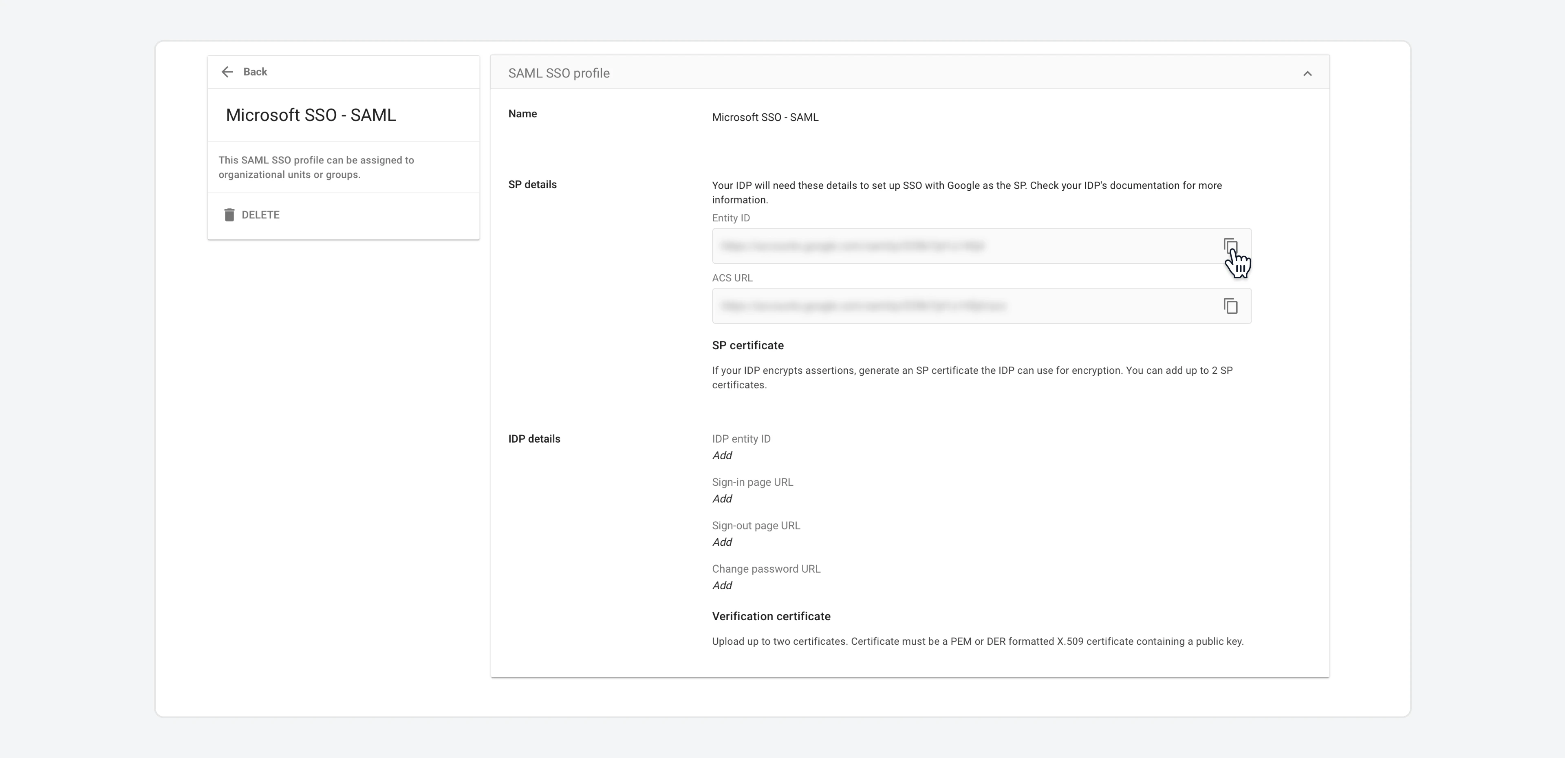Add the IDP entity ID

(722, 456)
